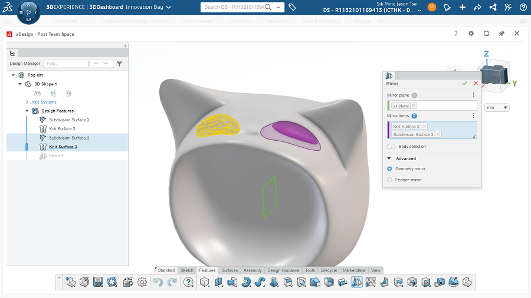Select Subdivision Surface.2 in the tree
The height and width of the screenshot is (298, 531).
coord(69,120)
